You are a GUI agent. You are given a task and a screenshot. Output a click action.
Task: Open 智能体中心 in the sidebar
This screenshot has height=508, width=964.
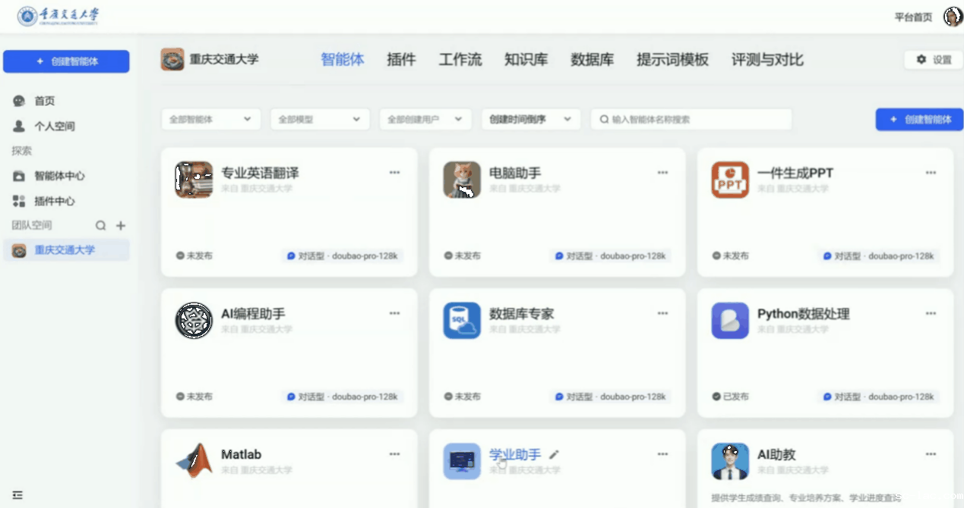click(x=59, y=176)
